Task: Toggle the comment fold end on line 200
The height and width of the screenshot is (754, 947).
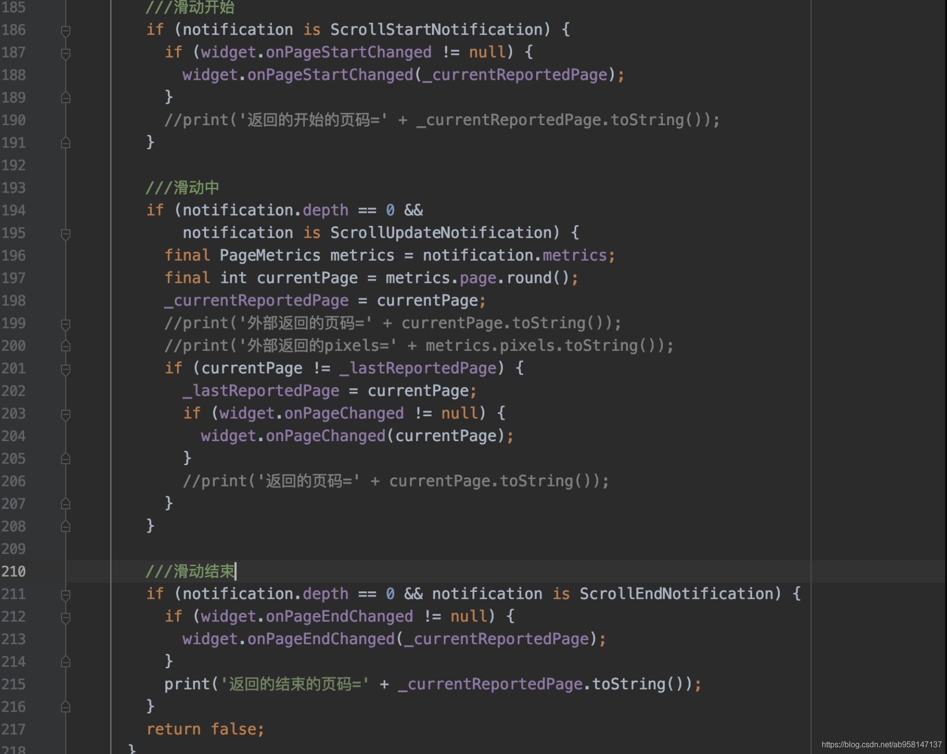Action: pyautogui.click(x=66, y=346)
